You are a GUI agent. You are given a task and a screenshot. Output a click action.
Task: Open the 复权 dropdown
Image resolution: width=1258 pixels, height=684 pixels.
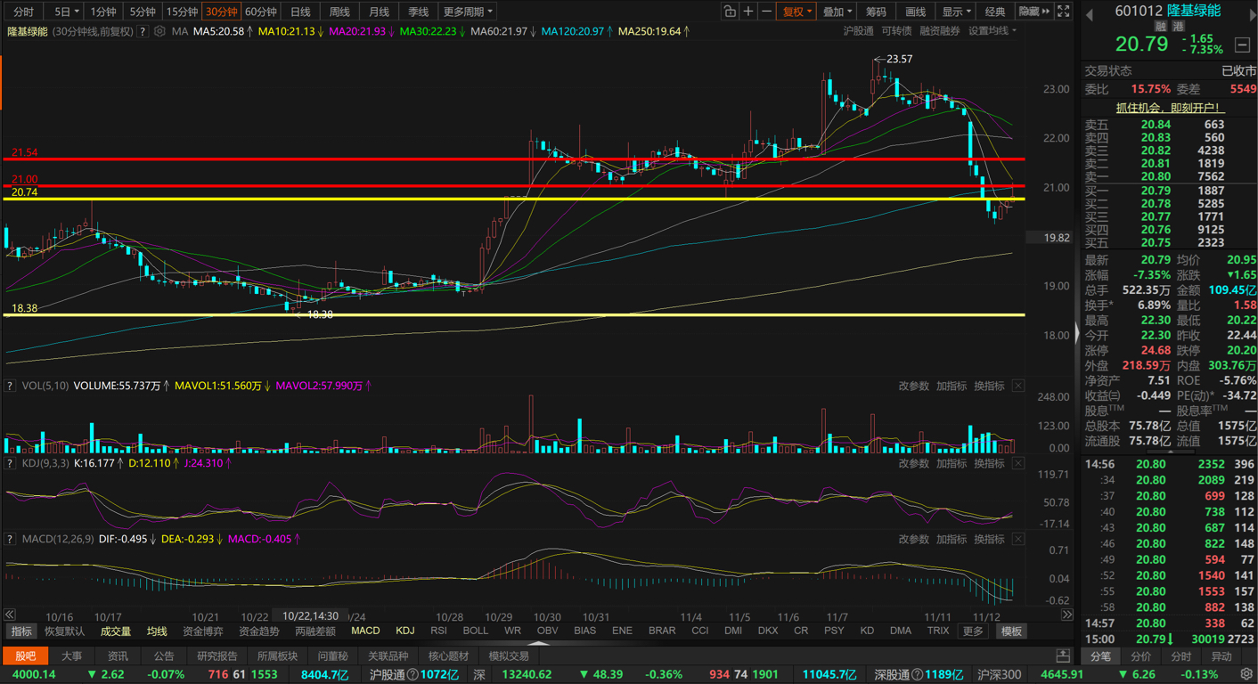coord(796,12)
